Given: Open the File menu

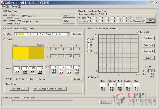Looking at the screenshot, I should (5, 7).
